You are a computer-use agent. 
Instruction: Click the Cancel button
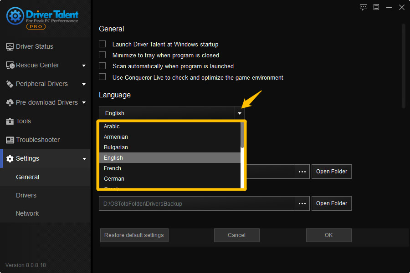tap(236, 235)
